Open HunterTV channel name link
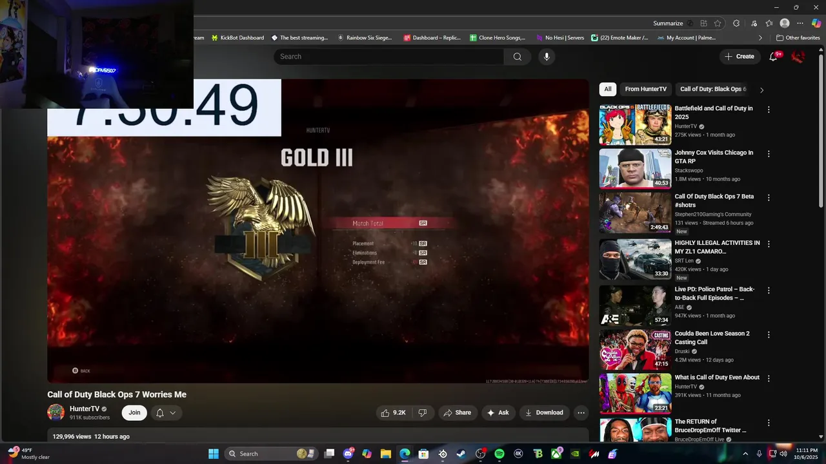The height and width of the screenshot is (464, 826). click(x=85, y=409)
